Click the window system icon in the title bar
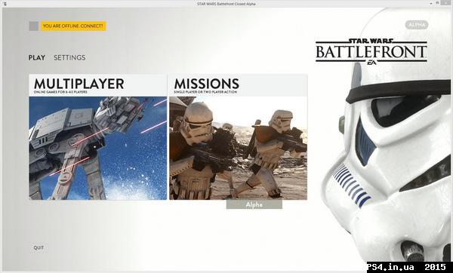This screenshot has height=273, width=453. (5, 4)
